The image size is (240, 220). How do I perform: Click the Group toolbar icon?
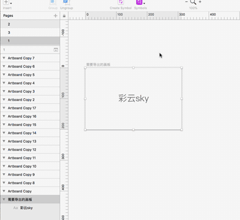(53, 2)
